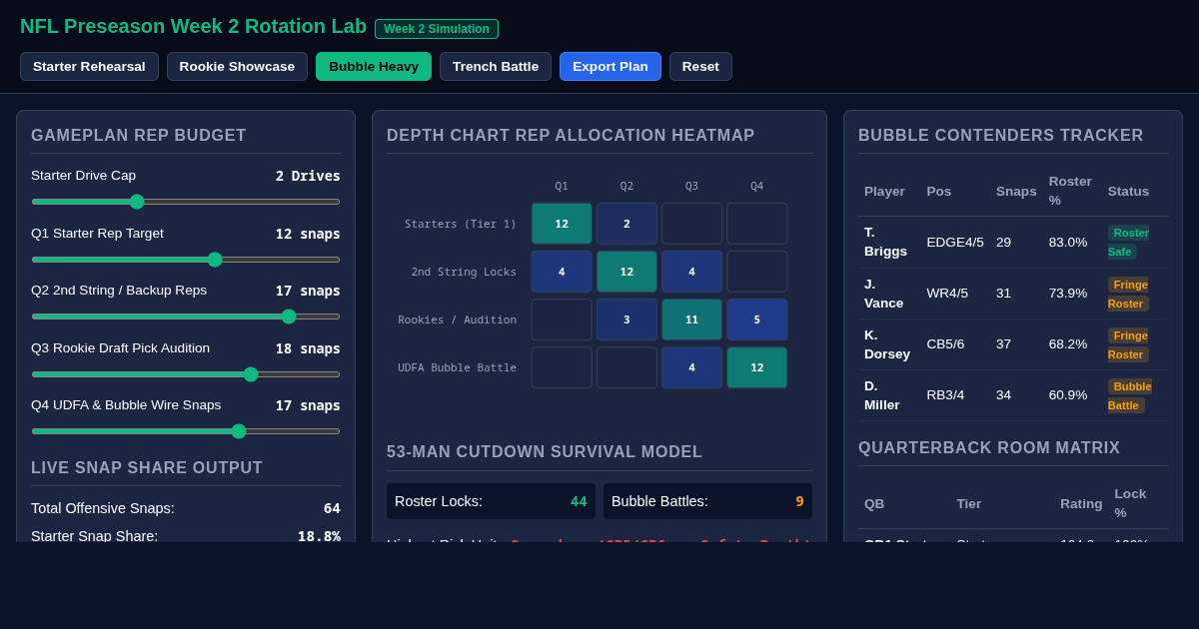Image resolution: width=1199 pixels, height=629 pixels.
Task: Click the Bubble Battles count 9
Action: click(799, 501)
